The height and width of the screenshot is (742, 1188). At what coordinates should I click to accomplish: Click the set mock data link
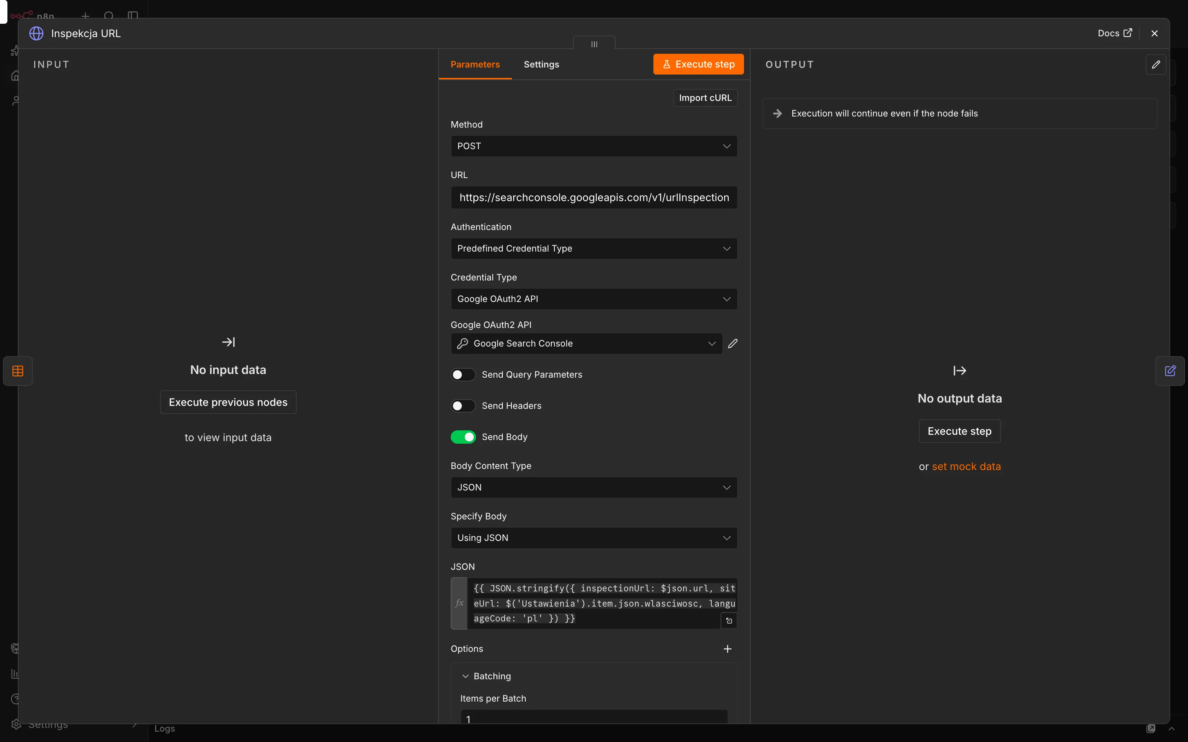pos(966,467)
